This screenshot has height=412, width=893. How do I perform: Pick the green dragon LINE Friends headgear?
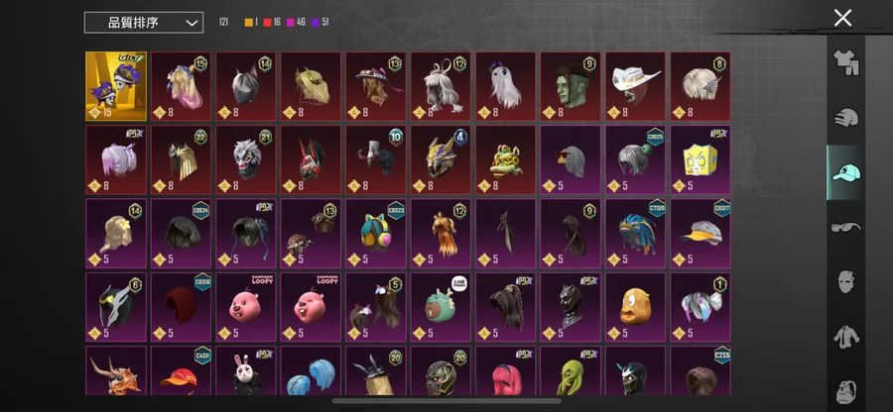[441, 307]
